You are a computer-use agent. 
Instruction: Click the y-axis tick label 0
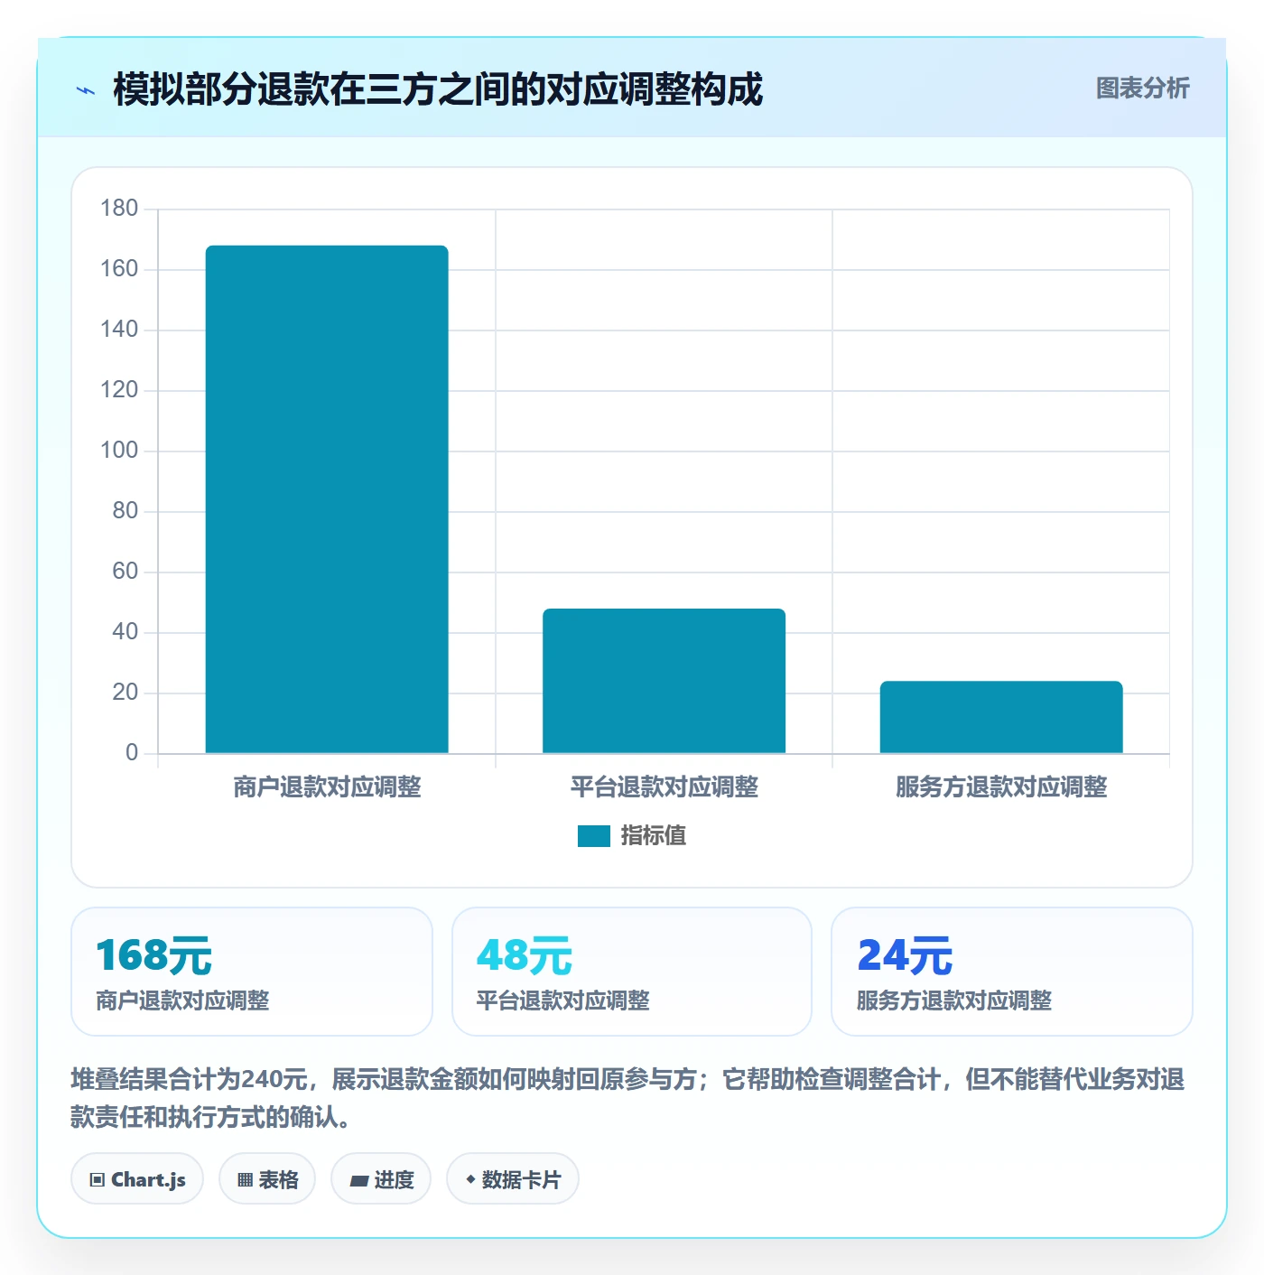[x=132, y=753]
